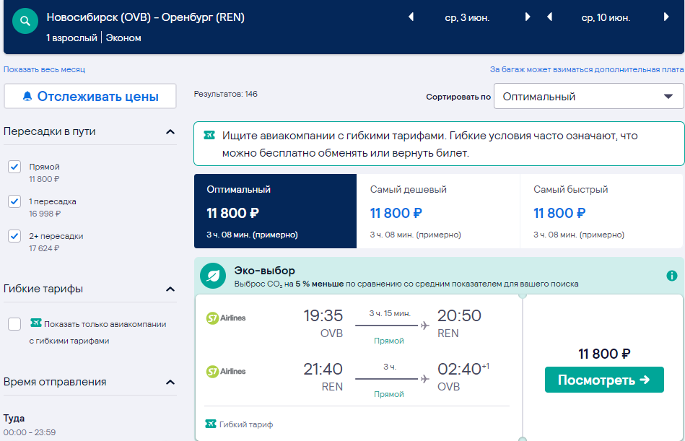Enable flexible-fare airlines only checkbox
Viewport: 685px width, 441px height.
14,324
